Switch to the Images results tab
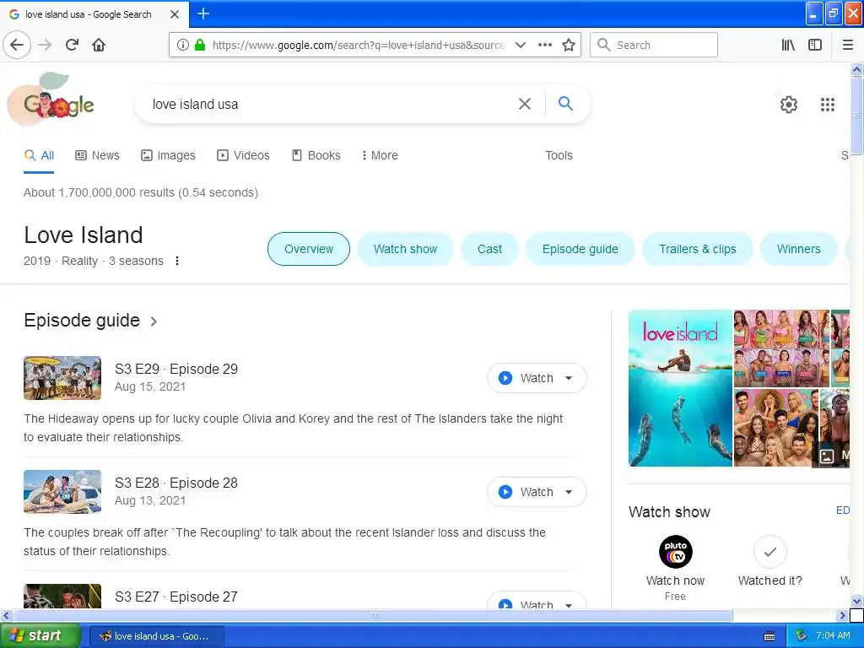 (168, 155)
